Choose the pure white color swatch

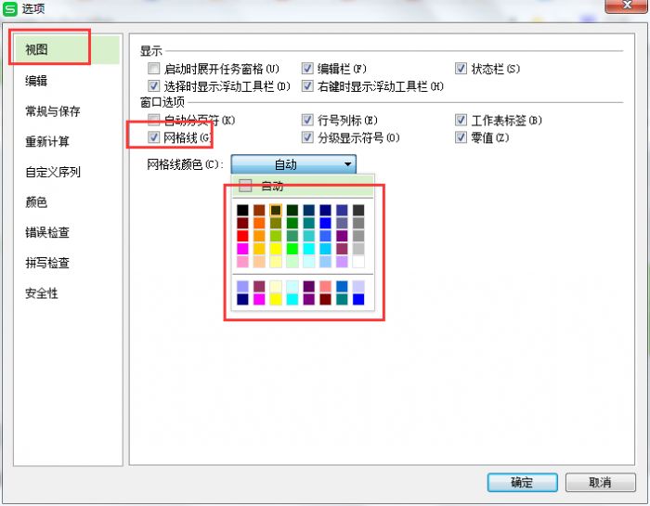(x=358, y=262)
